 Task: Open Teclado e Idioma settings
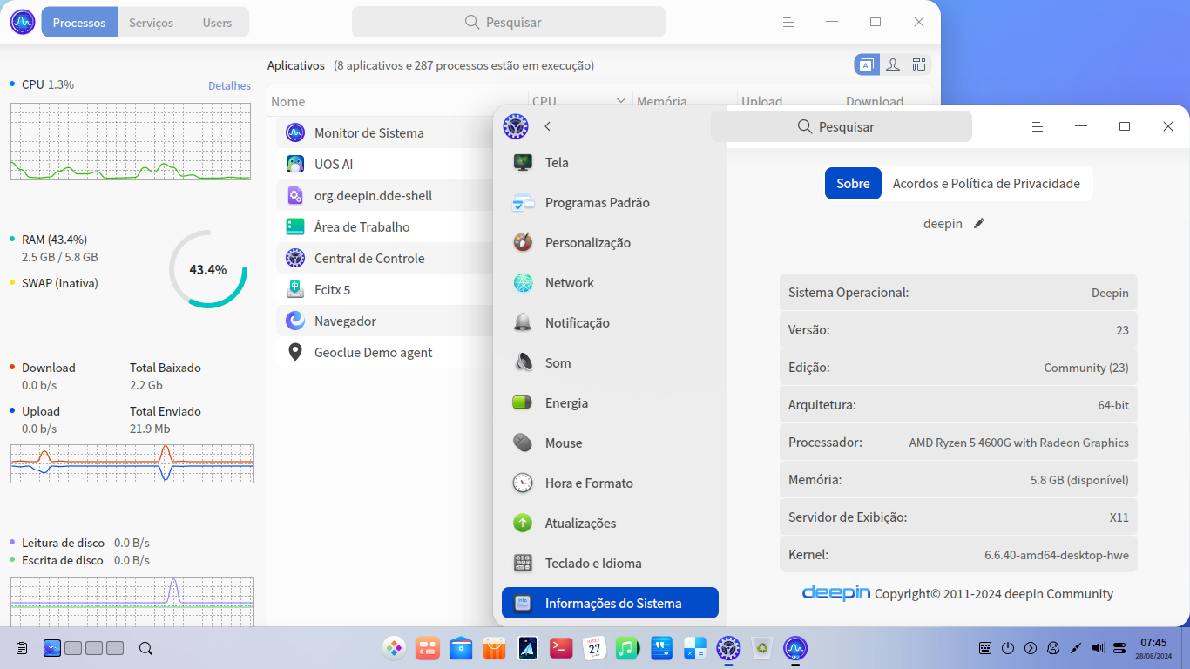tap(610, 564)
